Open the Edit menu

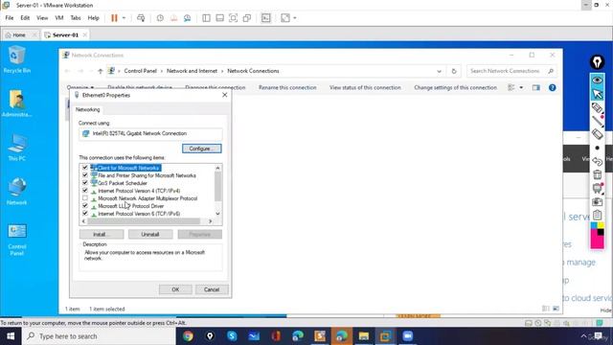pyautogui.click(x=25, y=18)
